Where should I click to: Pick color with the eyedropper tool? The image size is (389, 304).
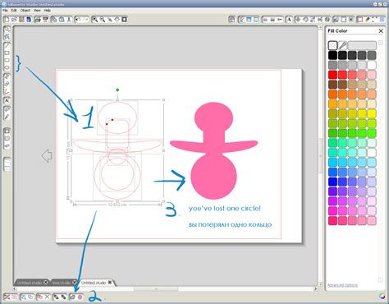tap(342, 45)
